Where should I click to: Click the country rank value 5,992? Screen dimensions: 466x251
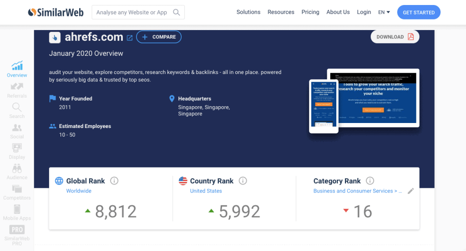(x=239, y=212)
